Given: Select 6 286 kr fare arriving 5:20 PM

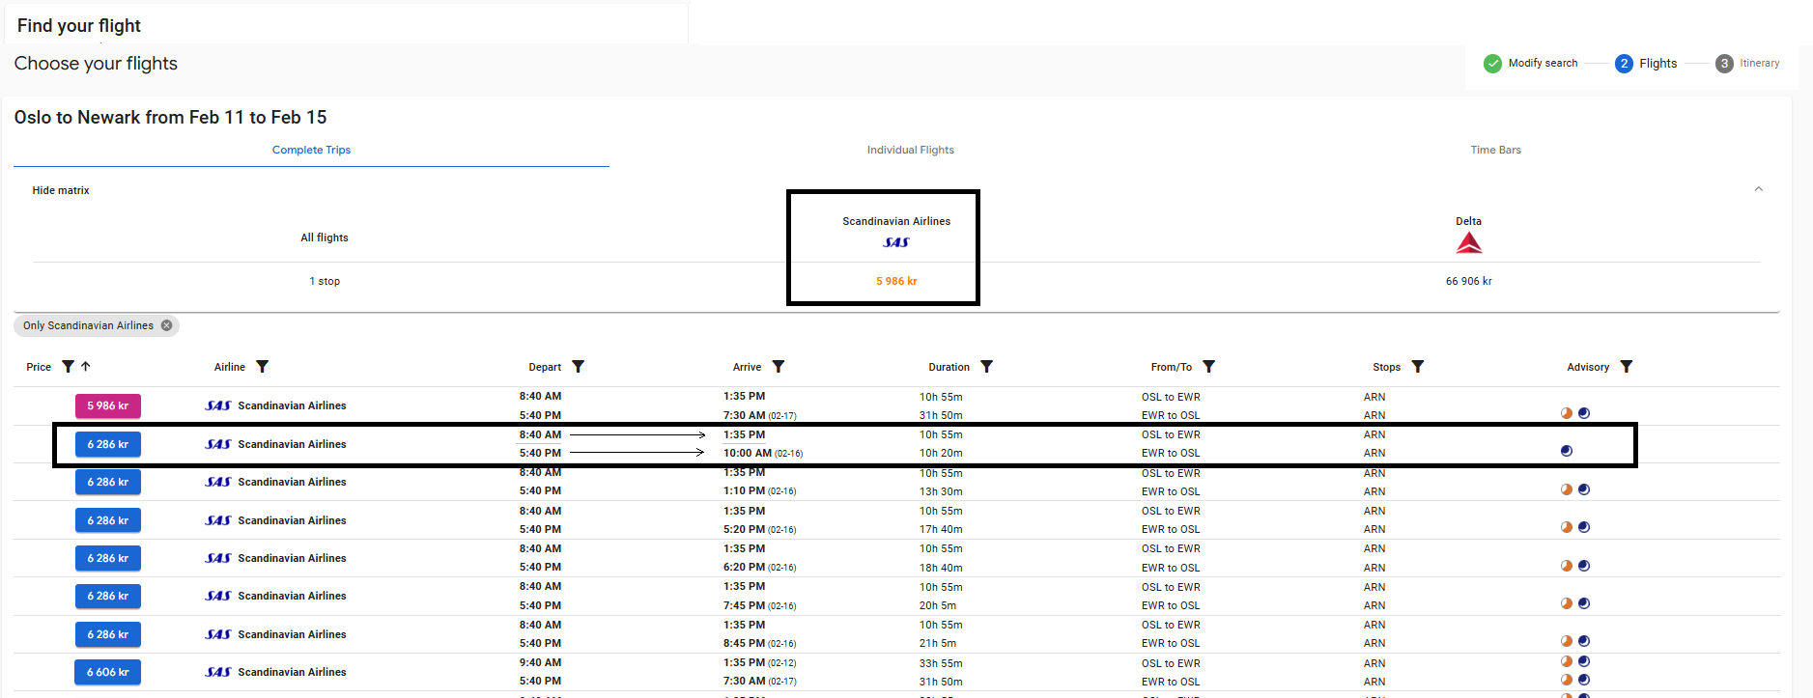Looking at the screenshot, I should [x=108, y=520].
